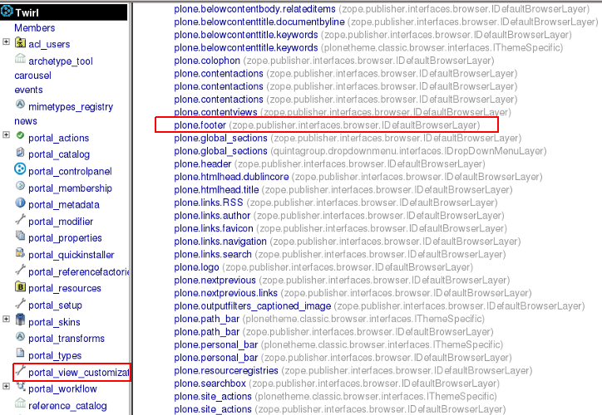Expand the portal_actions tree node

coord(6,134)
